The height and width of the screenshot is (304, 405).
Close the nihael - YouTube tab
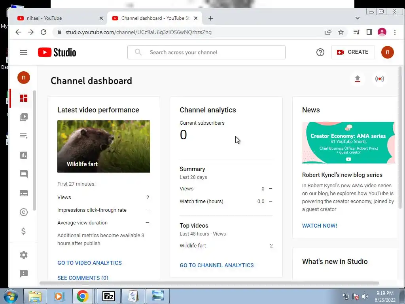tap(101, 18)
